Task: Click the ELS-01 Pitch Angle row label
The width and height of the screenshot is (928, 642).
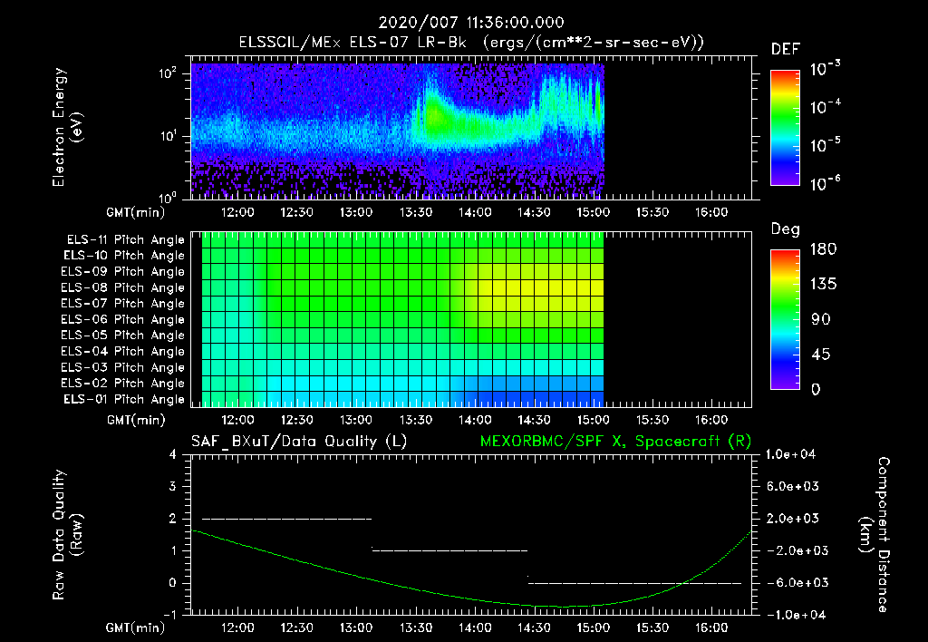Action: point(124,399)
